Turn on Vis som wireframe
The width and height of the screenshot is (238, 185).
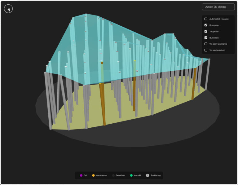pyautogui.click(x=206, y=44)
